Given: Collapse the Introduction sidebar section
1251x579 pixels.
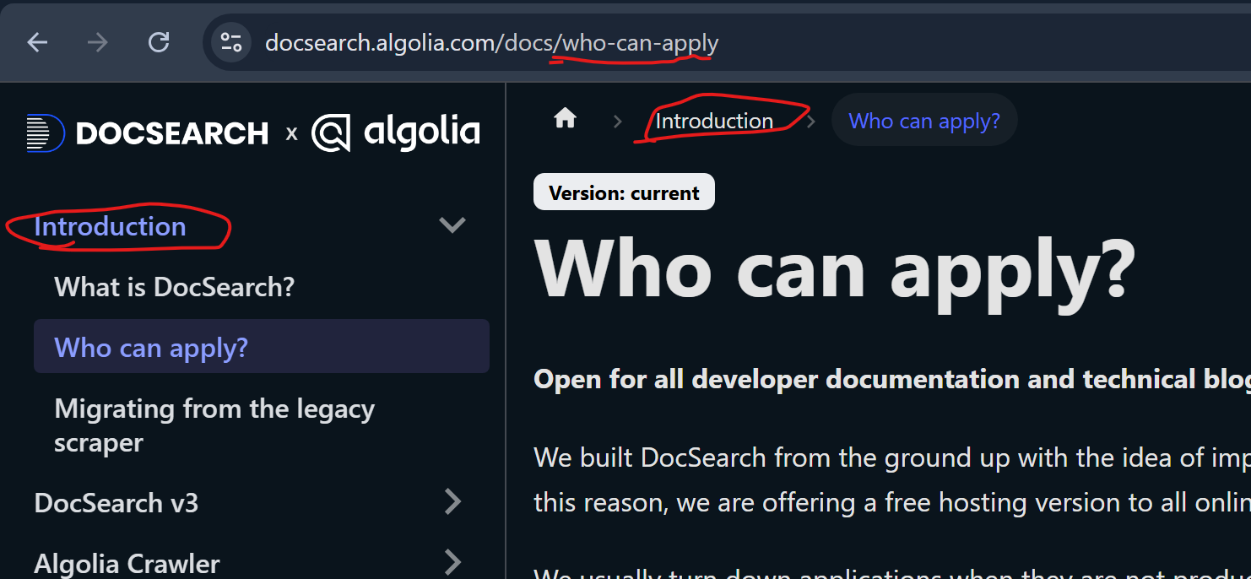Looking at the screenshot, I should point(452,225).
